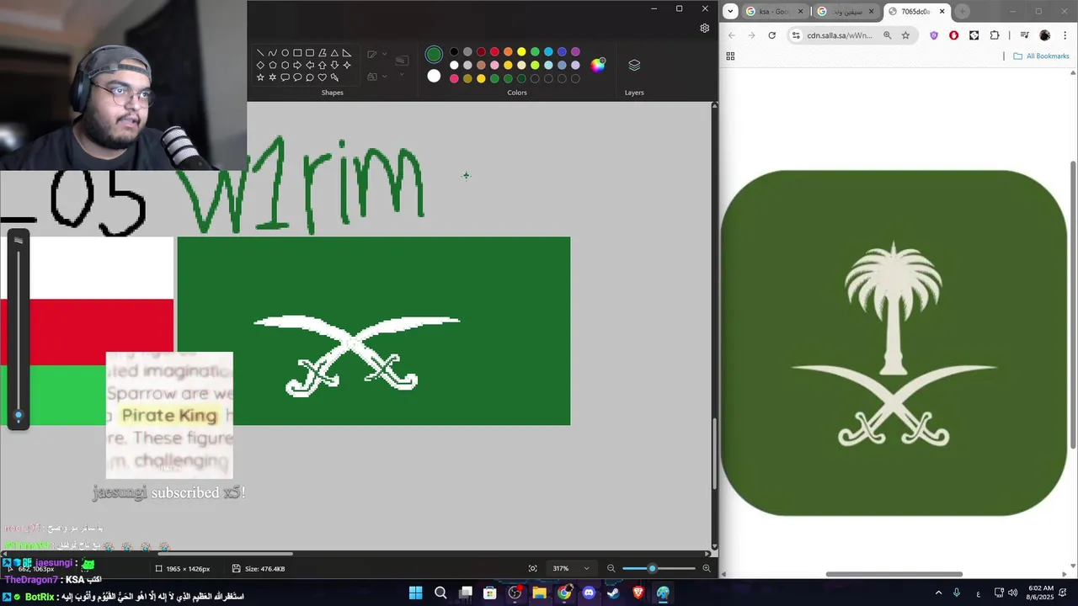Open the Layers panel in Paint
The image size is (1078, 606).
(634, 66)
